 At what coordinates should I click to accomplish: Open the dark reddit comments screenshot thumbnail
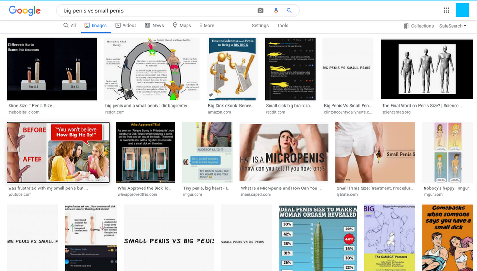pyautogui.click(x=290, y=69)
